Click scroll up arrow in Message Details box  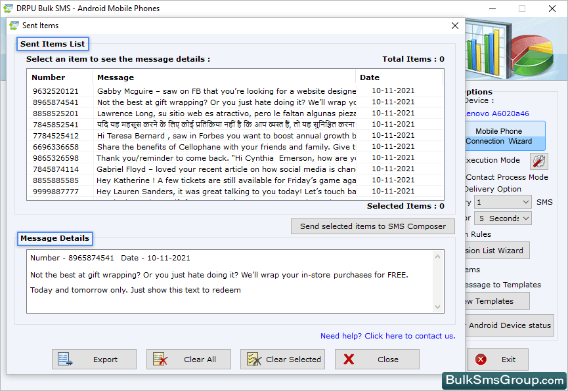point(437,257)
